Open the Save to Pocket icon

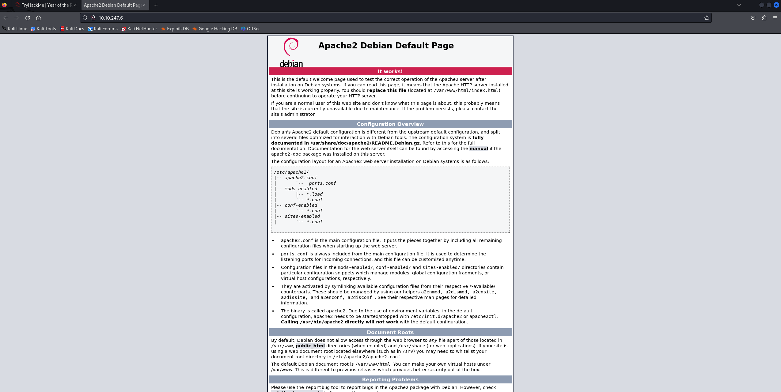753,18
